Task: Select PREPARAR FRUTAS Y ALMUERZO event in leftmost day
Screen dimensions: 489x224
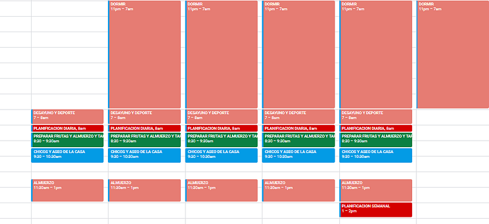Action: (x=67, y=140)
